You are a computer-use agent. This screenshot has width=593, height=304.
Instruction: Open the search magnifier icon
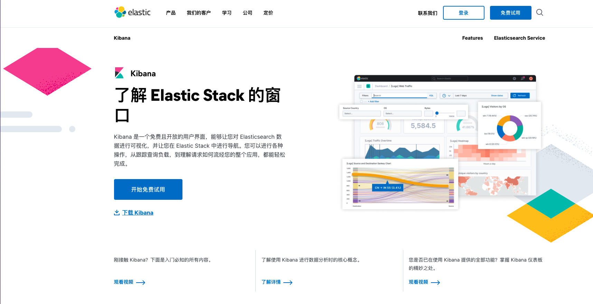point(539,13)
